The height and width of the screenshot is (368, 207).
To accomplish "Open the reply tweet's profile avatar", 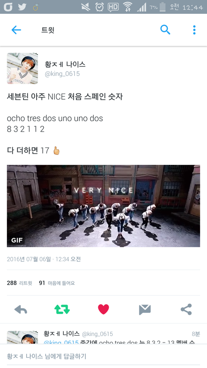I will [x=22, y=337].
